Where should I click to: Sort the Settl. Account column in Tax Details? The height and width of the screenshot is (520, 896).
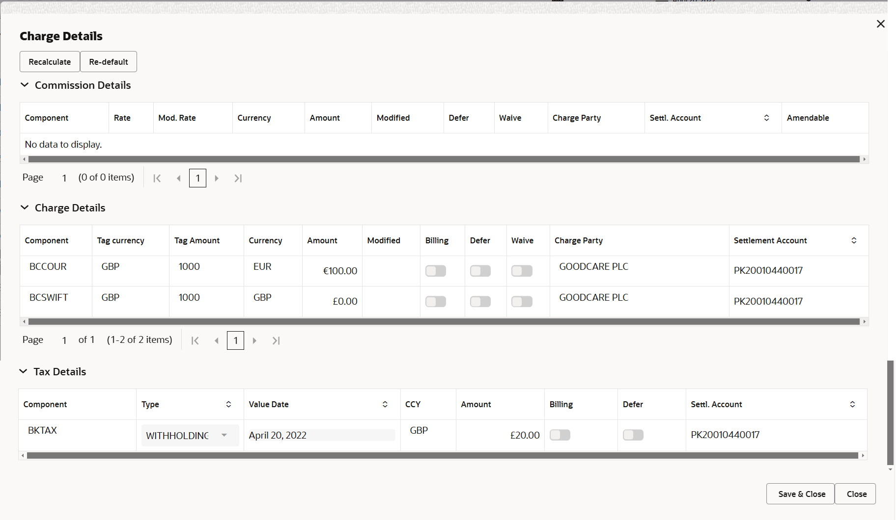click(853, 404)
